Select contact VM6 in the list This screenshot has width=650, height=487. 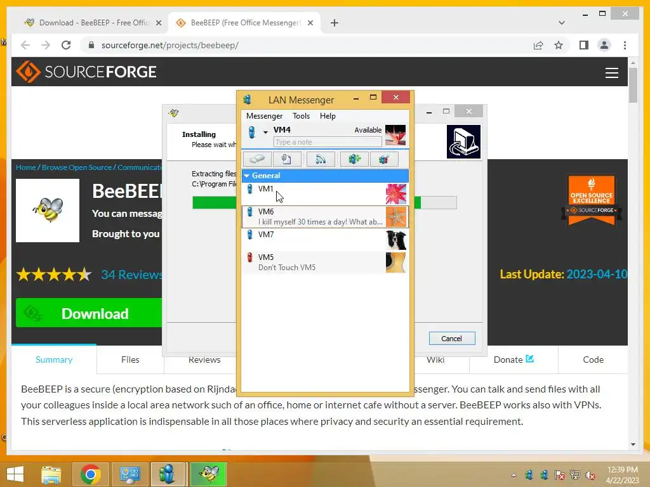pyautogui.click(x=325, y=217)
